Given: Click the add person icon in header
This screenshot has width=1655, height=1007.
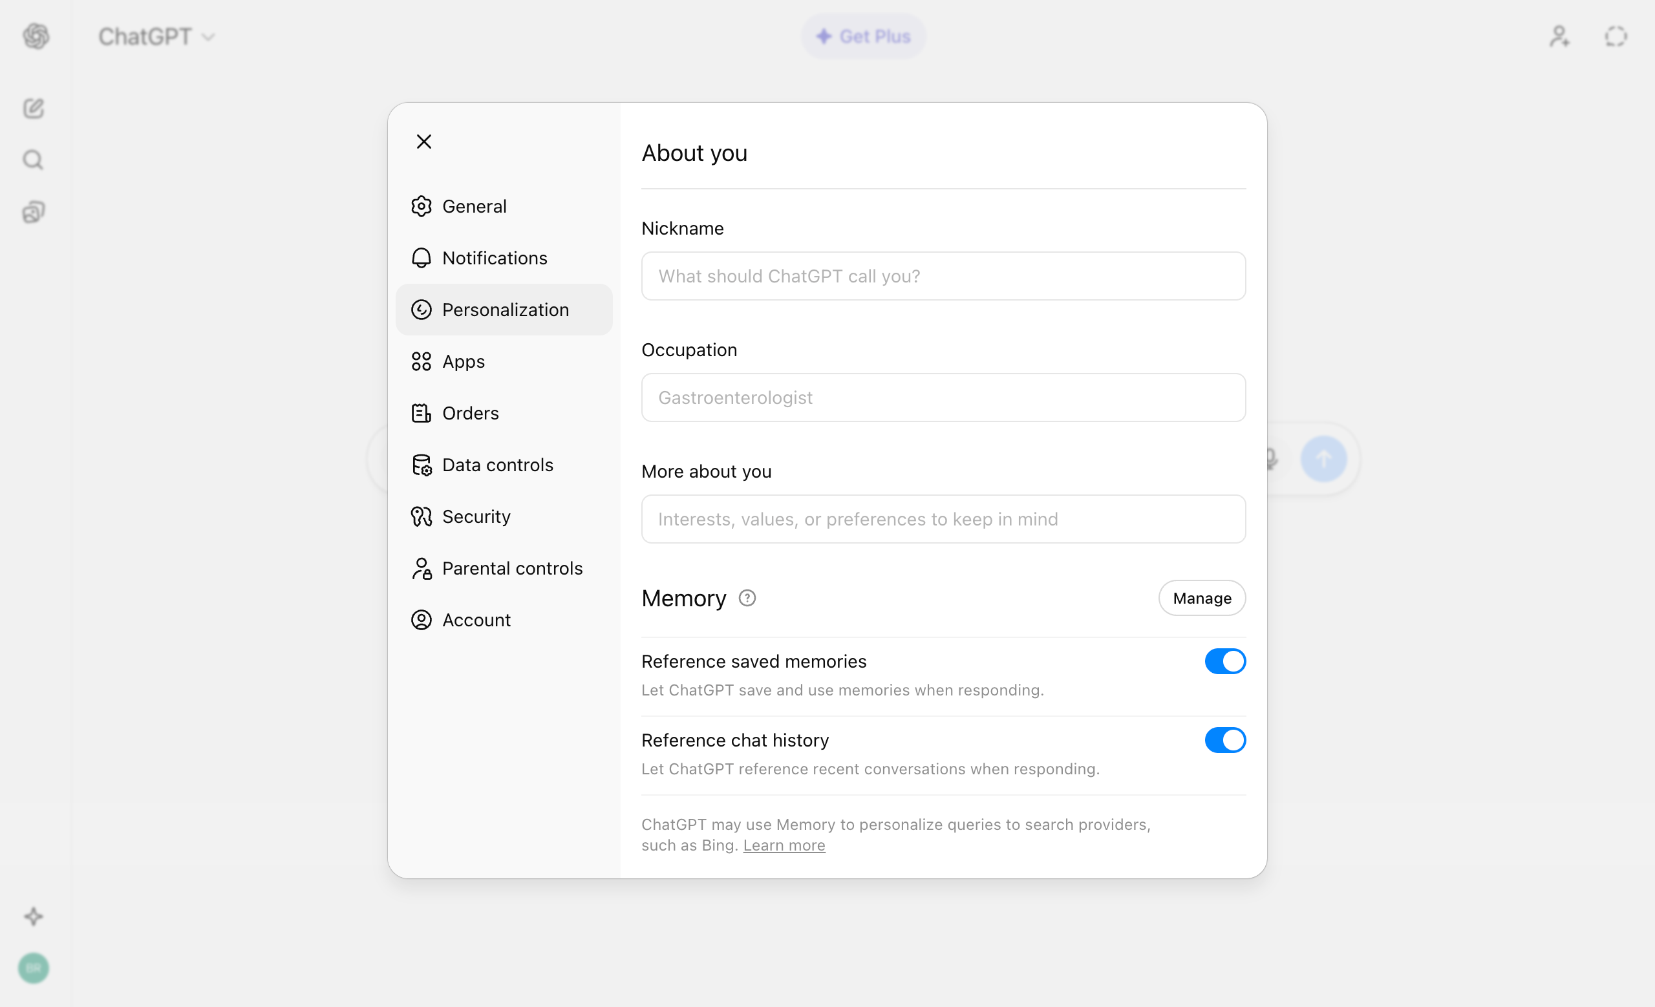Looking at the screenshot, I should pos(1559,36).
